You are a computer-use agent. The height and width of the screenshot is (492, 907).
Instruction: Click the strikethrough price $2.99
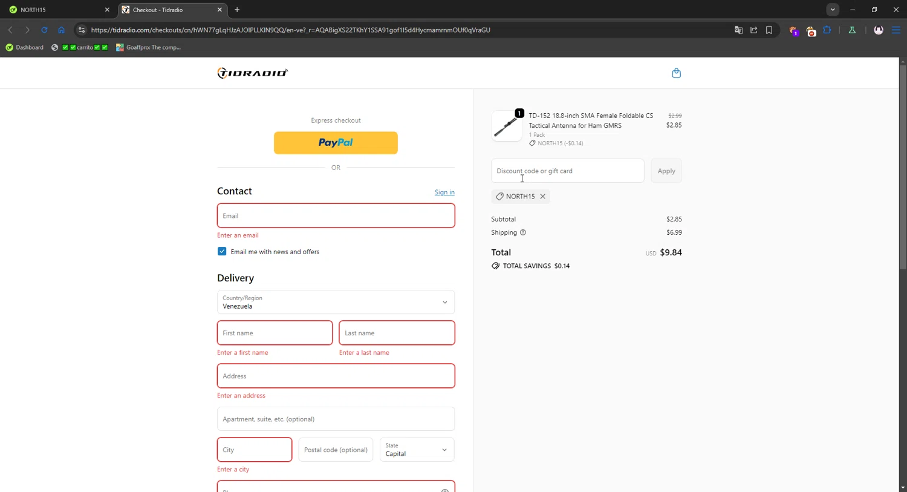click(675, 116)
